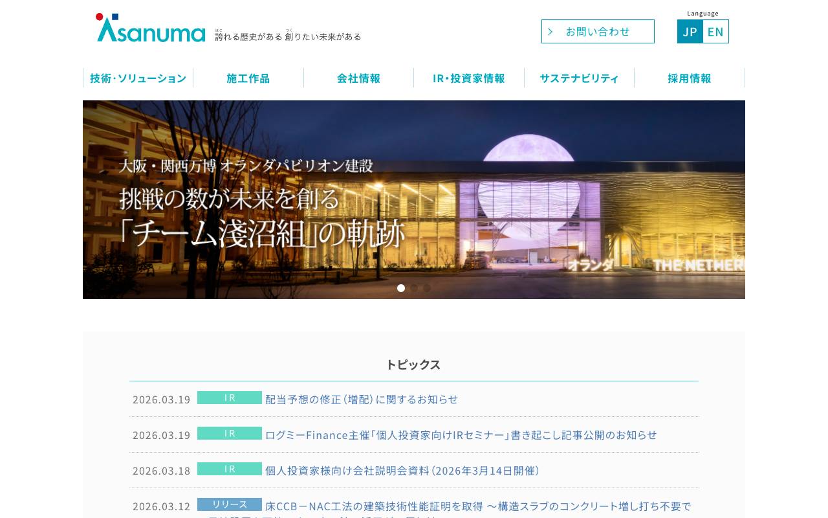Select the first carousel indicator dot
828x518 pixels.
tap(401, 288)
